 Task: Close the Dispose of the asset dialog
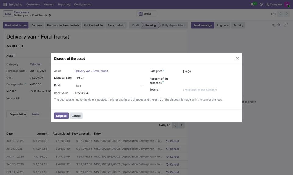click(237, 59)
